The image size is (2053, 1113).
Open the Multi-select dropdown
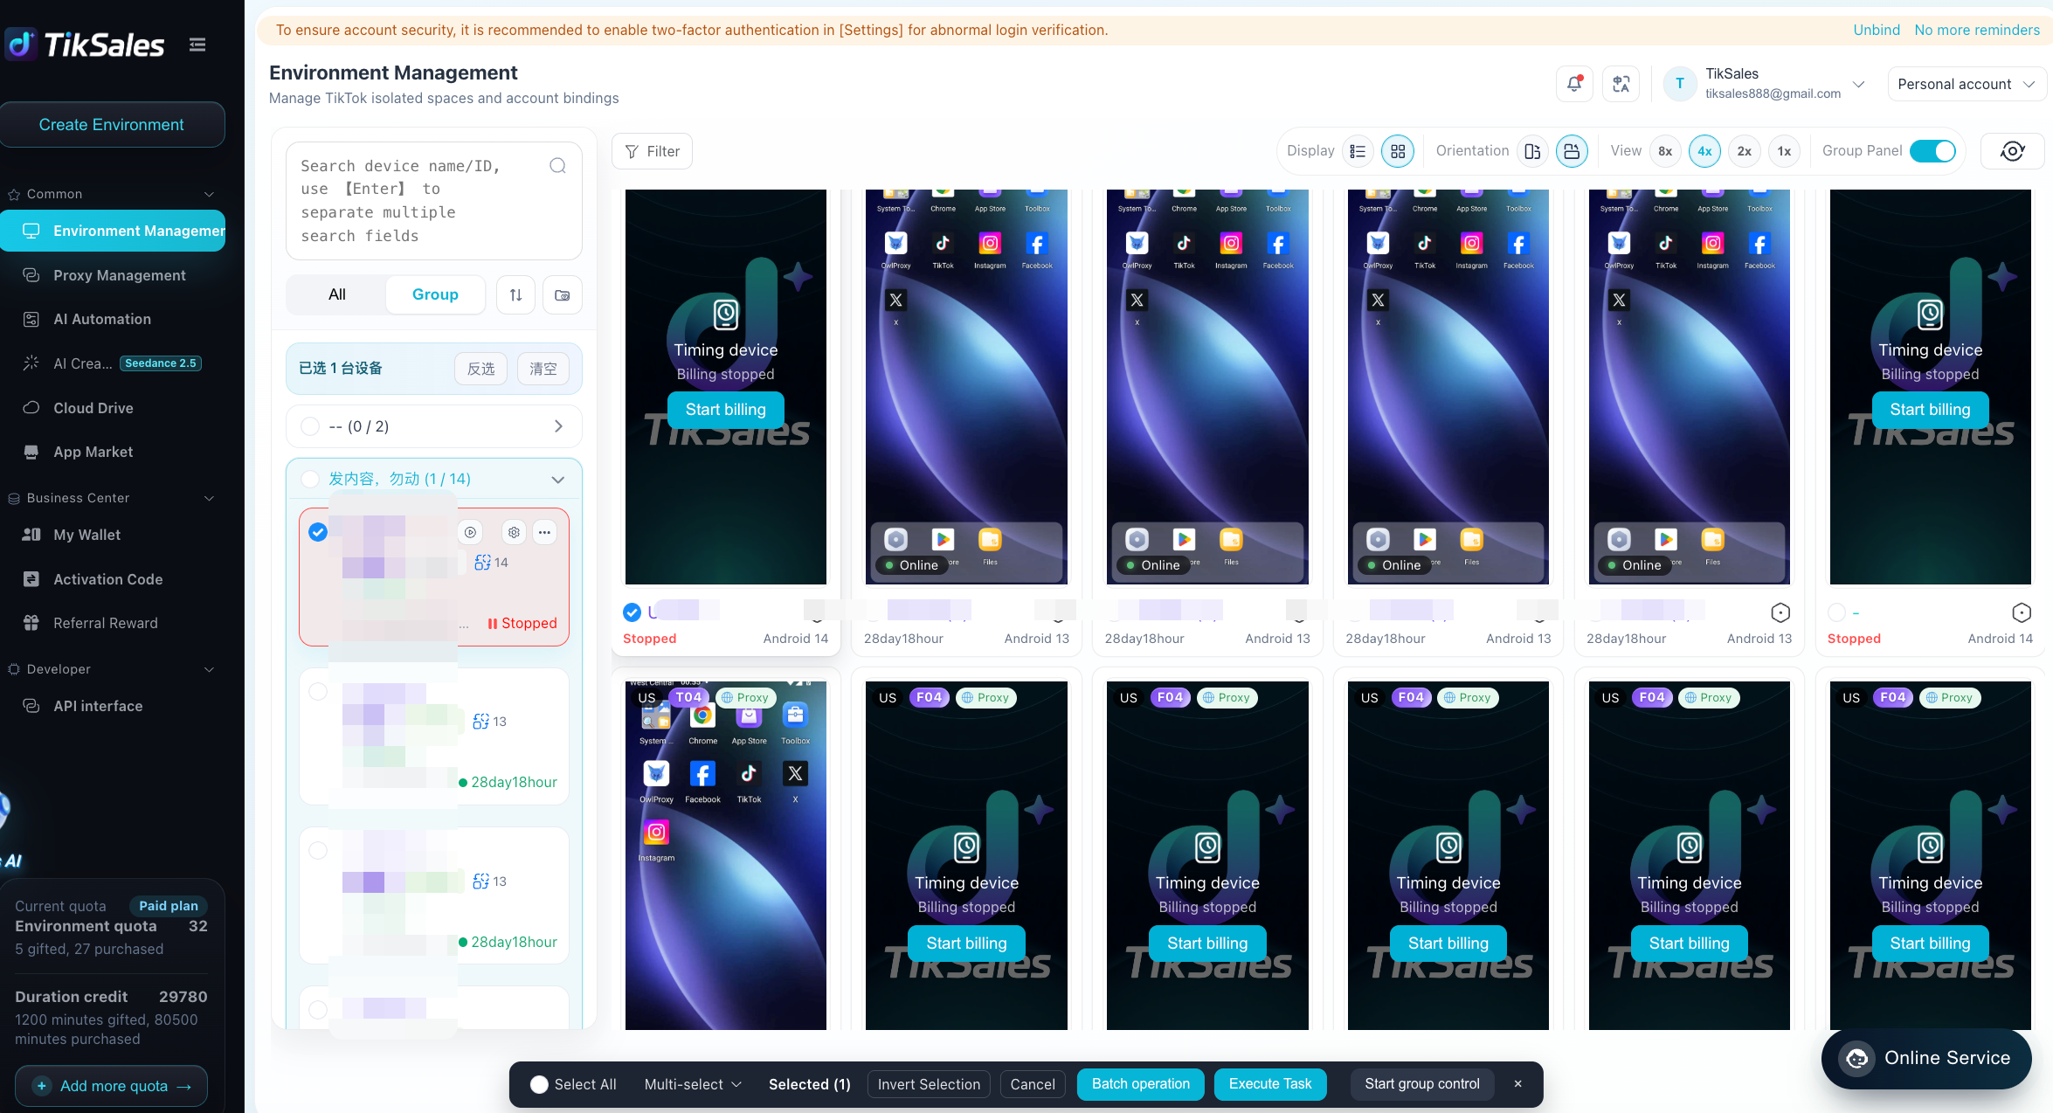[x=693, y=1084]
